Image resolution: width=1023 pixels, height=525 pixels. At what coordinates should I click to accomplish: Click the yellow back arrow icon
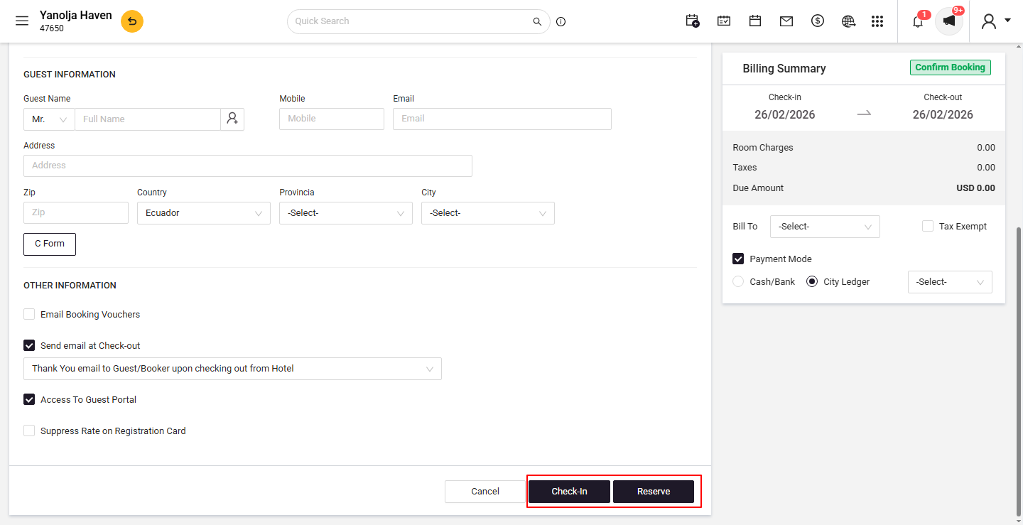point(132,21)
